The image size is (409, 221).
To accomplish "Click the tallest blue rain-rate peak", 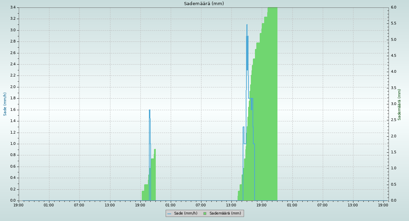I will [247, 26].
